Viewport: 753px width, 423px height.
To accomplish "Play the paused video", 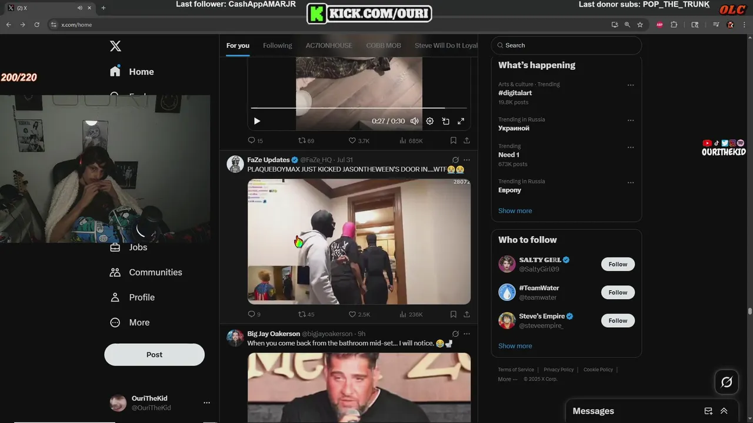I will click(x=257, y=121).
